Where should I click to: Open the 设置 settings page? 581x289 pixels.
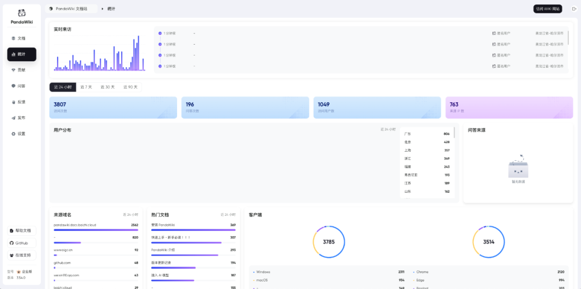tap(22, 134)
